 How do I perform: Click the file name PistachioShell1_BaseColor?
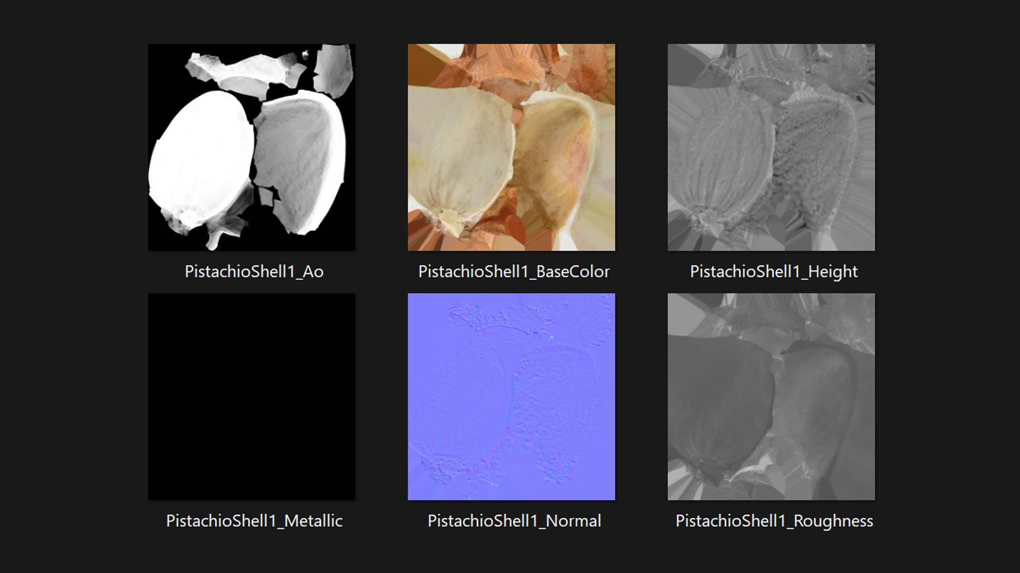514,272
